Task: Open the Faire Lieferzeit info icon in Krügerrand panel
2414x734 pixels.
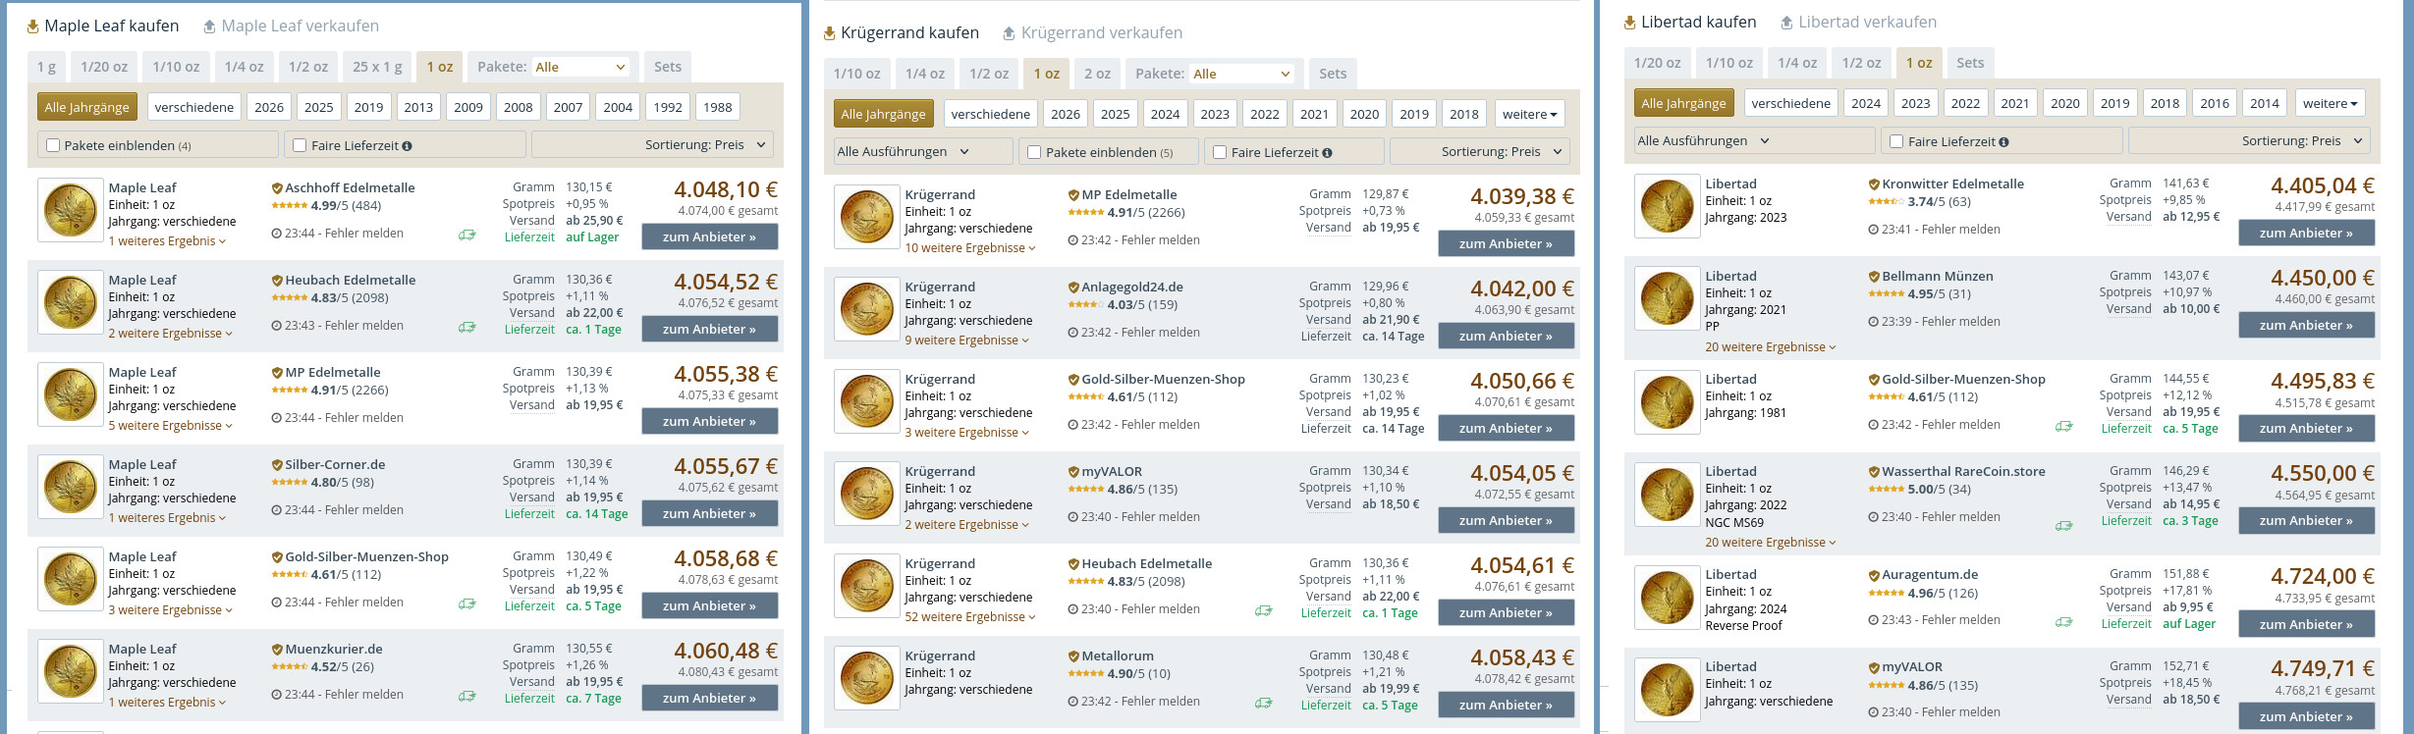Action: pyautogui.click(x=1327, y=153)
